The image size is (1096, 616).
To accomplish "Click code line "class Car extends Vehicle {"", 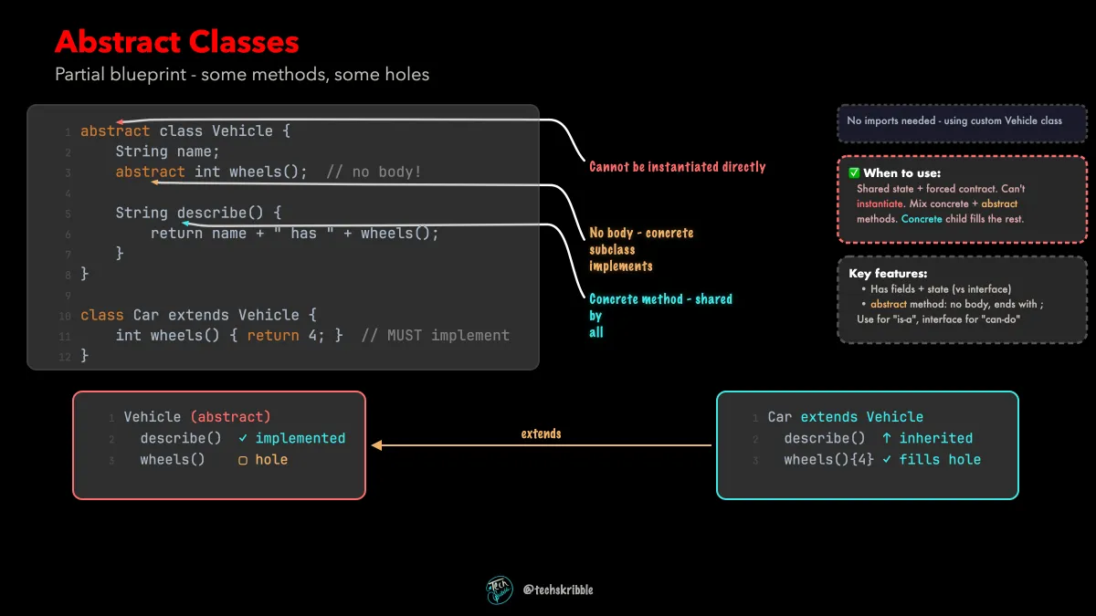I will pyautogui.click(x=198, y=315).
